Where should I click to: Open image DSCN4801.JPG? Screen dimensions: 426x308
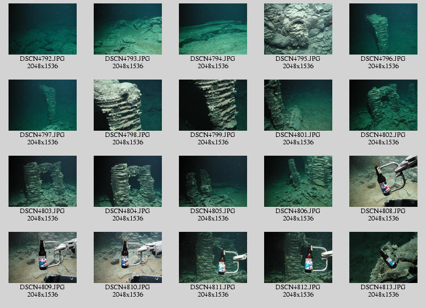tap(298, 105)
